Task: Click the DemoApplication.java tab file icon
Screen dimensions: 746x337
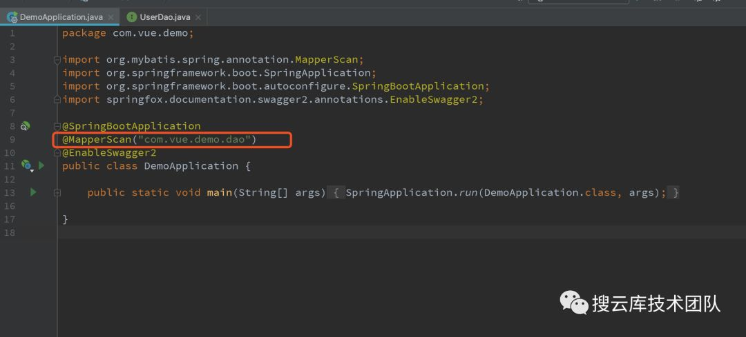Action: (12, 17)
